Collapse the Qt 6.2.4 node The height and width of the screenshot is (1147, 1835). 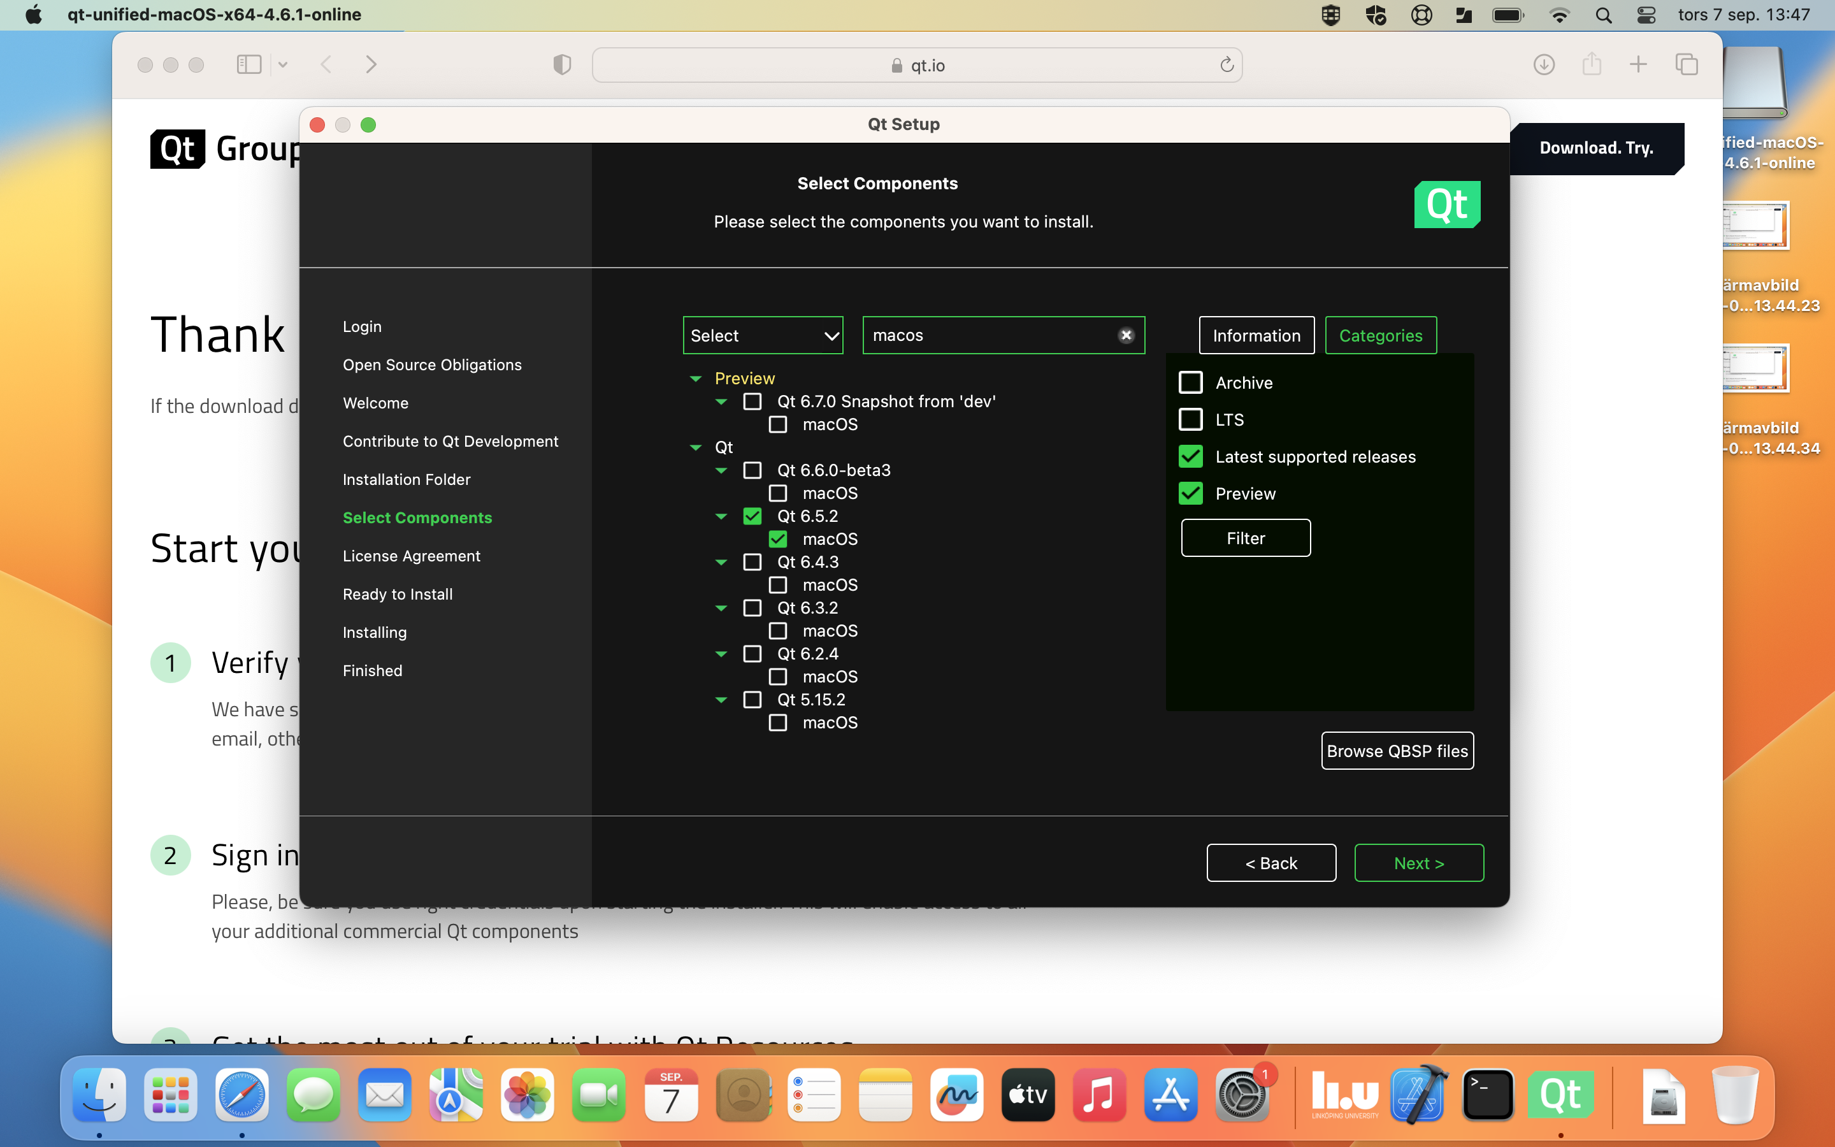coord(721,654)
